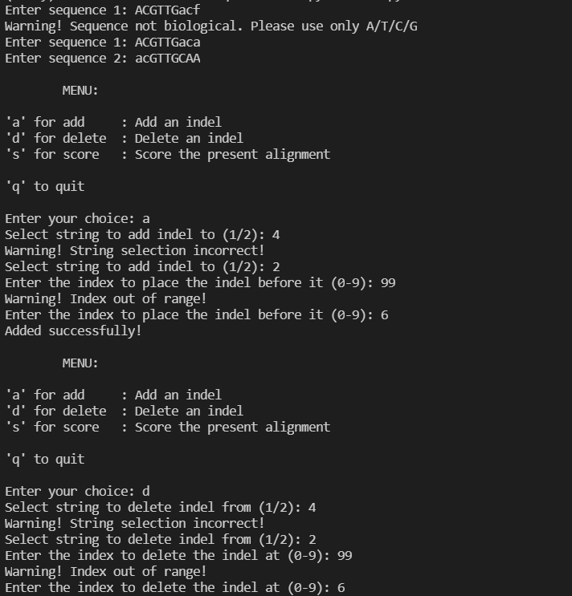Select the "acGTTGCAA" sequence text
572x596 pixels.
(167, 59)
